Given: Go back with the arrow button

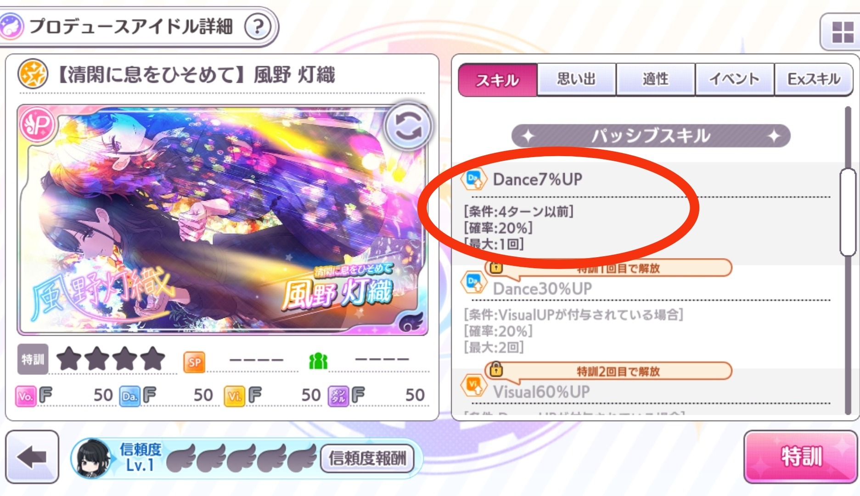Looking at the screenshot, I should [32, 457].
